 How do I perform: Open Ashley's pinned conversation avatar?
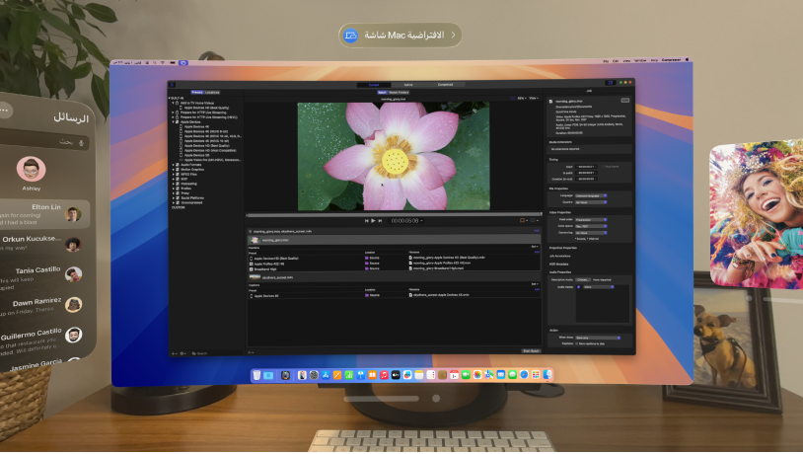coord(32,168)
